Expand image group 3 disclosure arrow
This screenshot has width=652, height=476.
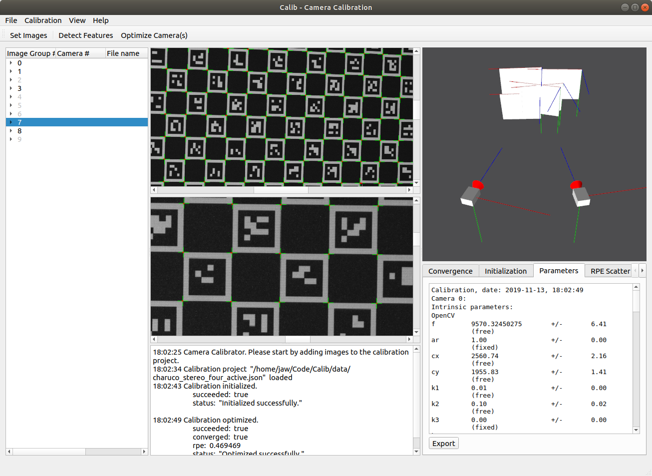[11, 88]
